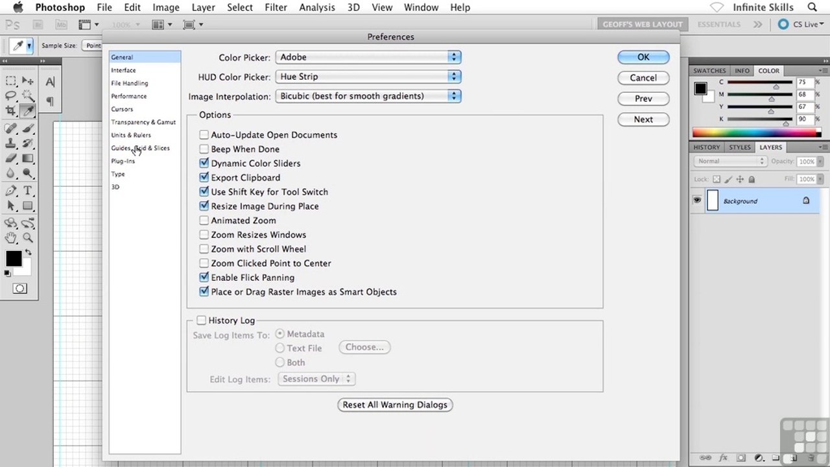
Task: Enable Auto-Update Open Documents checkbox
Action: click(204, 135)
